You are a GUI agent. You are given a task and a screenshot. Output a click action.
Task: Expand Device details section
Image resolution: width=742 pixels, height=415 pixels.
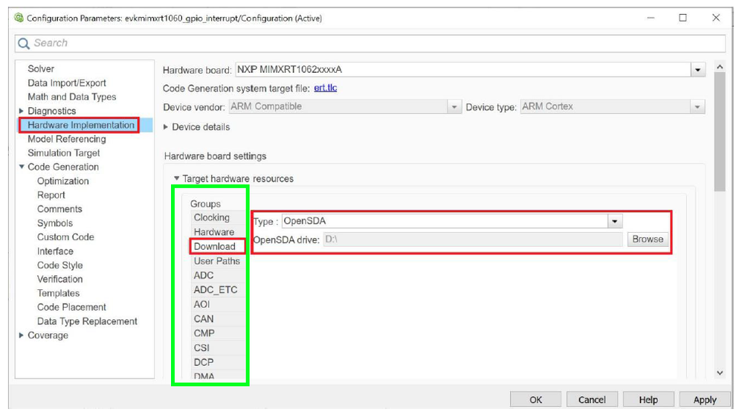click(166, 127)
